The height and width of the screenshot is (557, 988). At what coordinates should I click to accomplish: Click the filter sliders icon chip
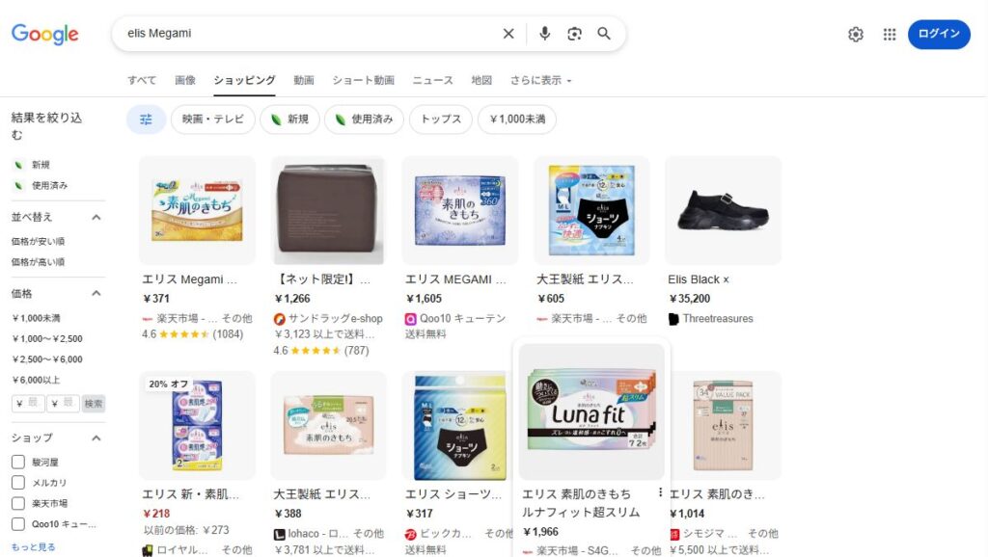point(147,119)
